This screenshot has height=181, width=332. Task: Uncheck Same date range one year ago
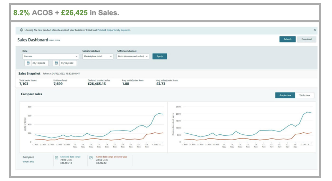91,158
